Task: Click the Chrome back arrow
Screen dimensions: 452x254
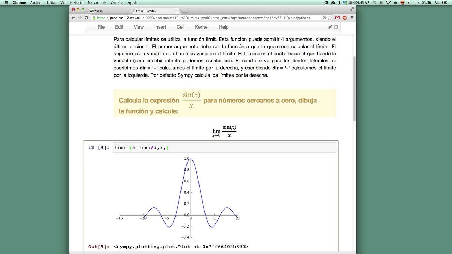Action: point(73,18)
